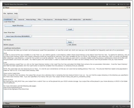This screenshot has width=134, height=108.
Task: Click the Load/Save instructions text area
Action: (66, 75)
